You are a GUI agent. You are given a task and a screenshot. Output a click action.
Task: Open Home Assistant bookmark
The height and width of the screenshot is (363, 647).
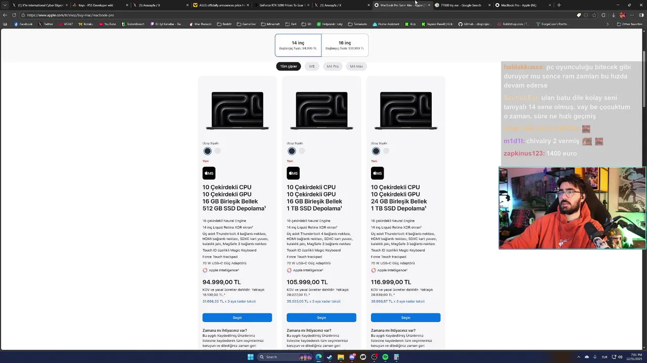point(386,24)
